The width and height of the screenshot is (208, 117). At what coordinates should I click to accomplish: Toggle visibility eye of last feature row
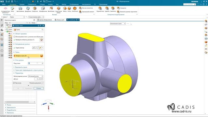click(x=9, y=58)
